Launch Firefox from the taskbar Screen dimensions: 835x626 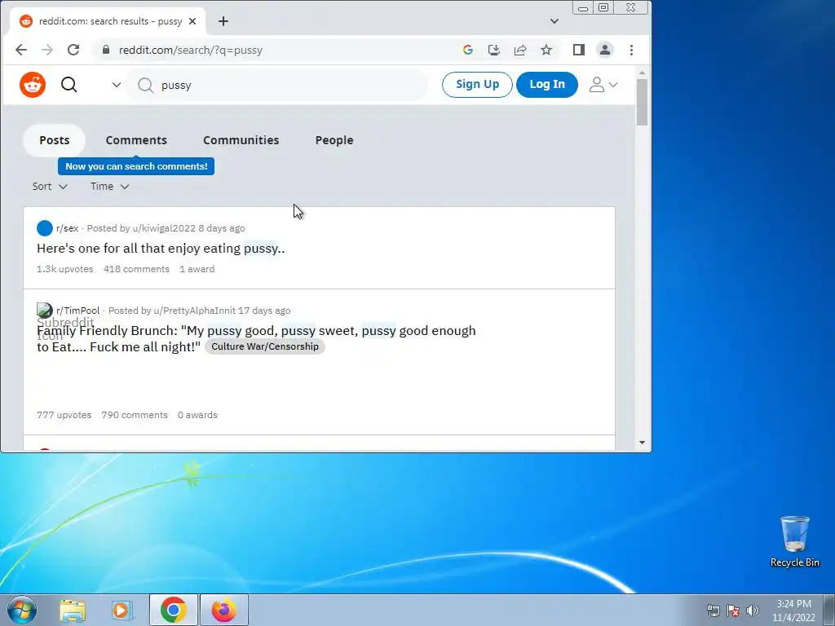coord(224,610)
